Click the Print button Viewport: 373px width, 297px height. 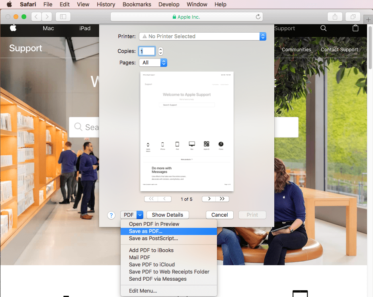pyautogui.click(x=252, y=215)
